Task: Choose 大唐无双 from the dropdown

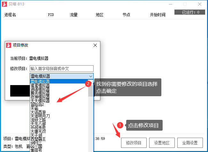Action: [38, 131]
